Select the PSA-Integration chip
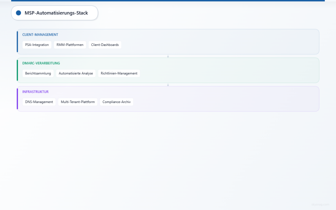 point(37,45)
